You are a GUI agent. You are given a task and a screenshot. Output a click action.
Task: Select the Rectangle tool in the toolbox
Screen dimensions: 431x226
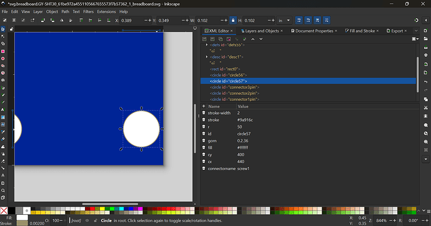3,51
